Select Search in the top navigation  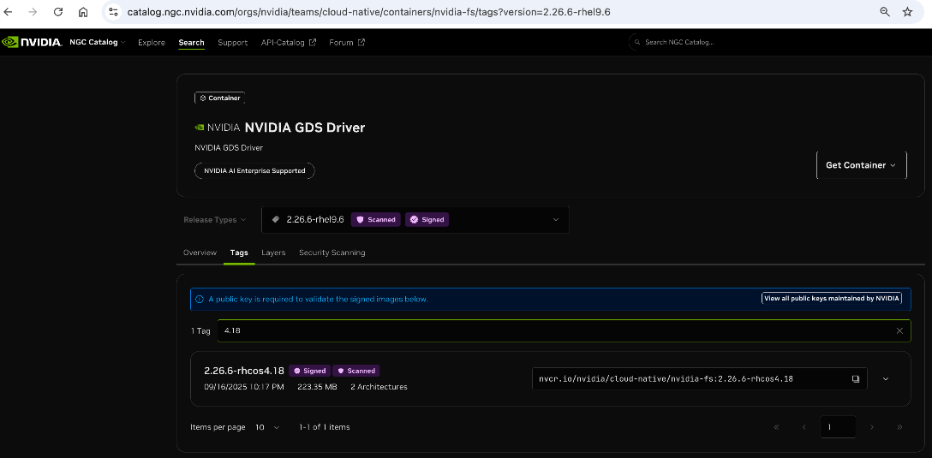[x=191, y=43]
